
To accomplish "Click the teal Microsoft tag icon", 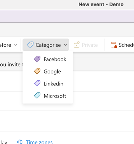I will (37, 96).
